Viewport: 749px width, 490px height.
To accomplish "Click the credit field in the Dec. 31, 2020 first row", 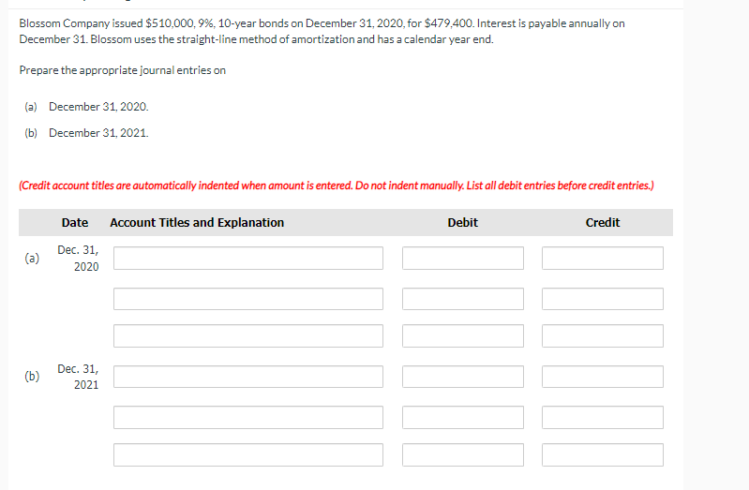I will 603,258.
